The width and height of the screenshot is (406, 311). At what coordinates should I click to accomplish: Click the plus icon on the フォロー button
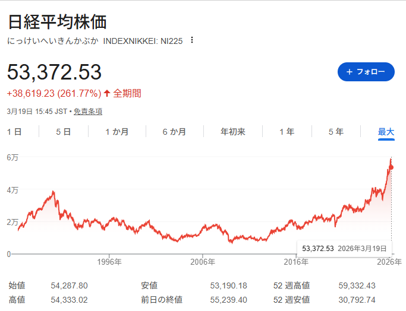[x=349, y=72]
